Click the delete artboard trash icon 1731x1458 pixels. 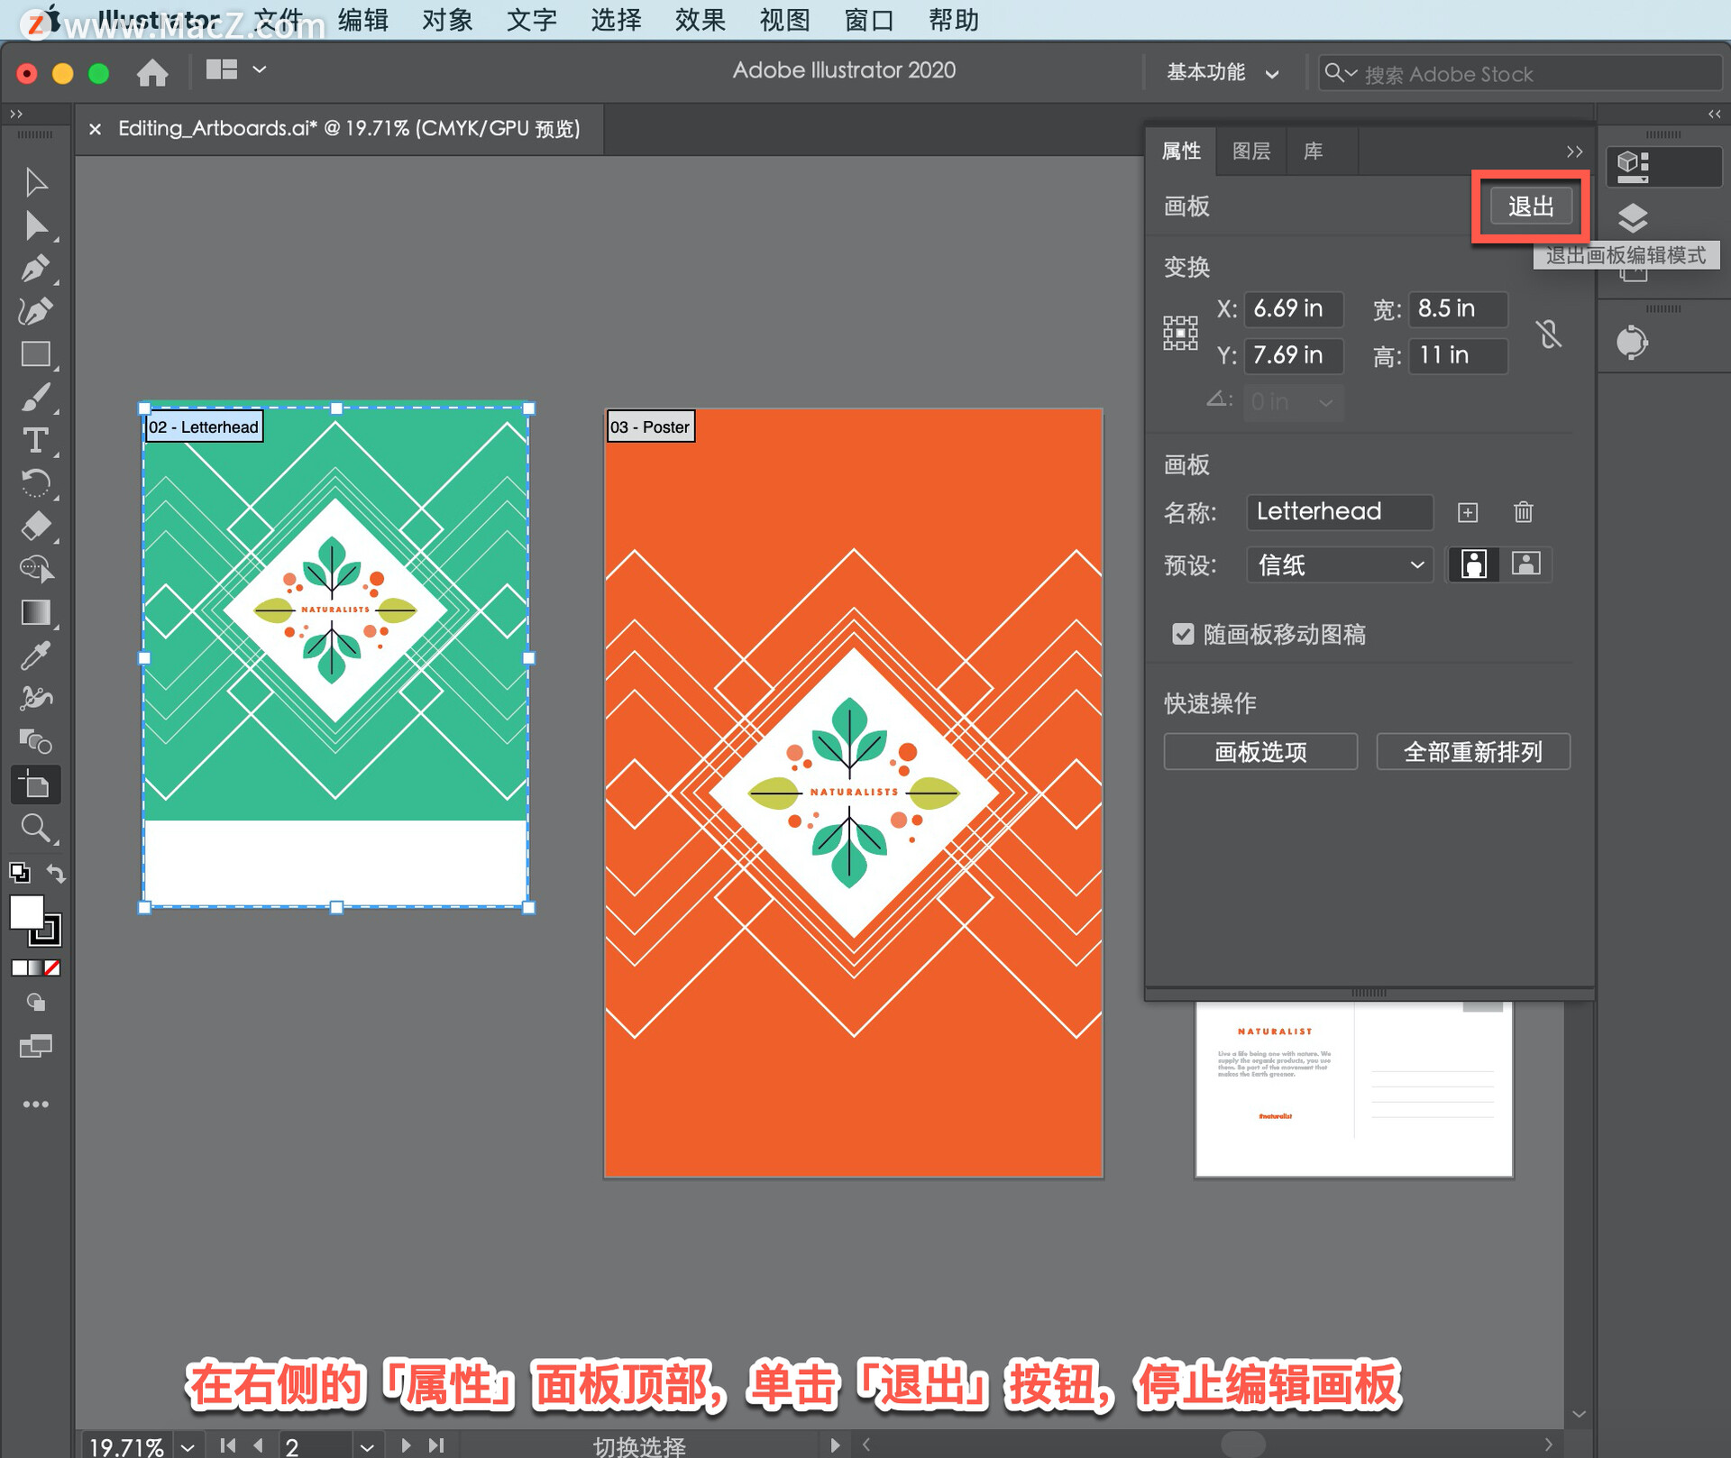[1523, 512]
